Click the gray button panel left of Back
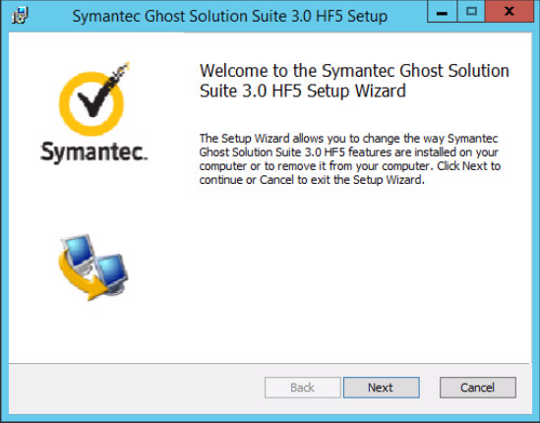Screen dimensions: 540x423 137,389
